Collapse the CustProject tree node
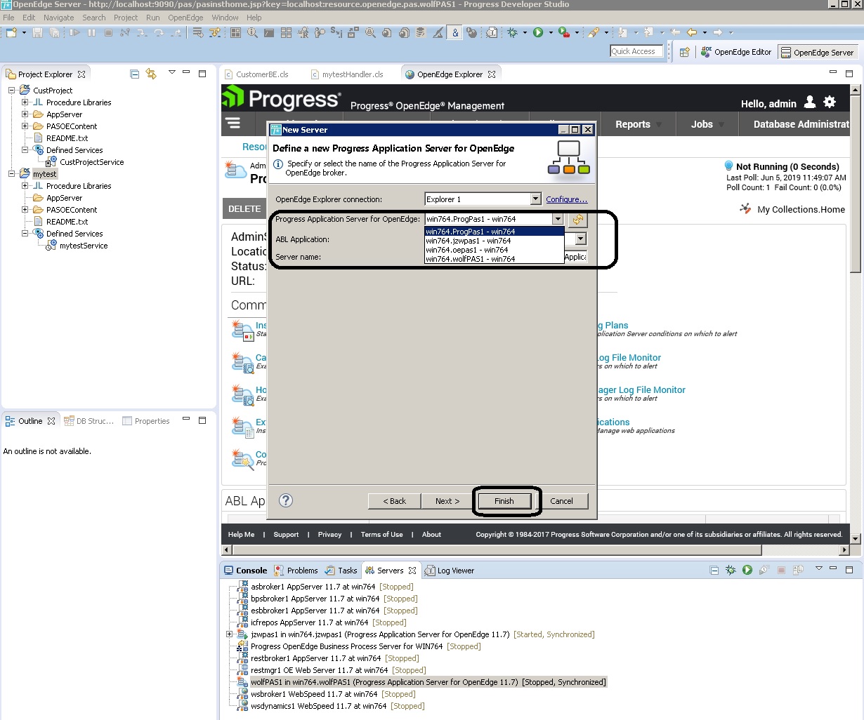 (12, 91)
